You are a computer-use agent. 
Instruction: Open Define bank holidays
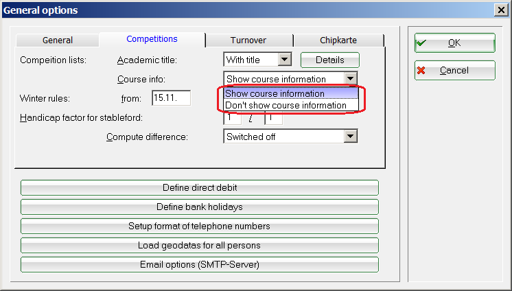[200, 207]
